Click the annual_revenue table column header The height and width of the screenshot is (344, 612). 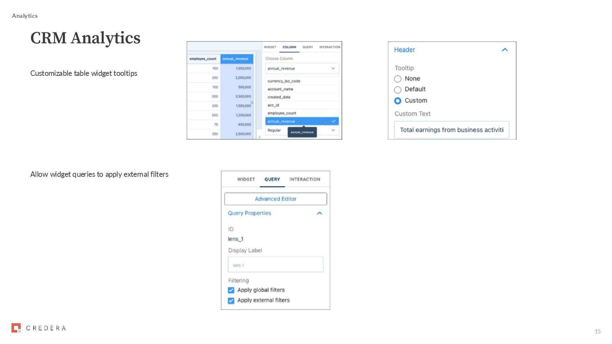(x=236, y=59)
